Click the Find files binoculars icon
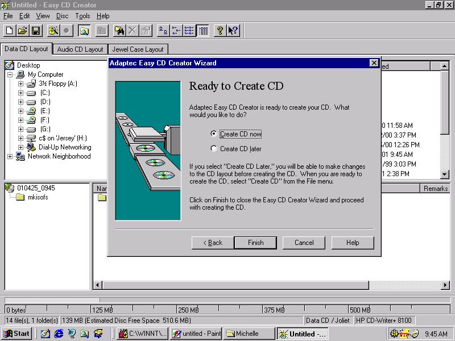455x341 pixels. coord(119,31)
